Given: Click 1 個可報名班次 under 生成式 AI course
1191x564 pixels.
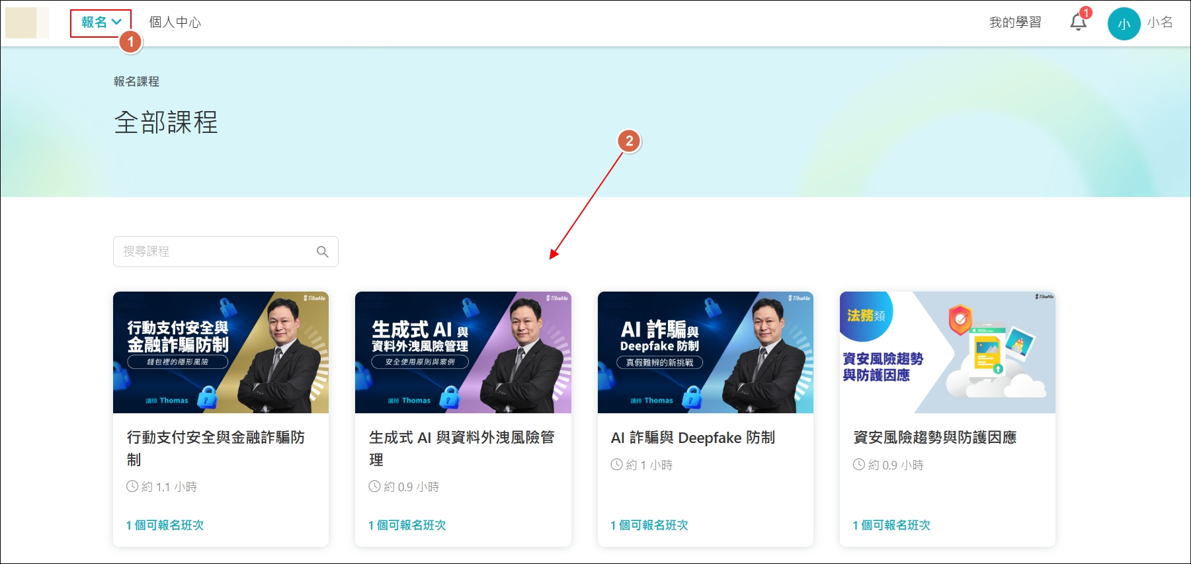Looking at the screenshot, I should pos(407,525).
